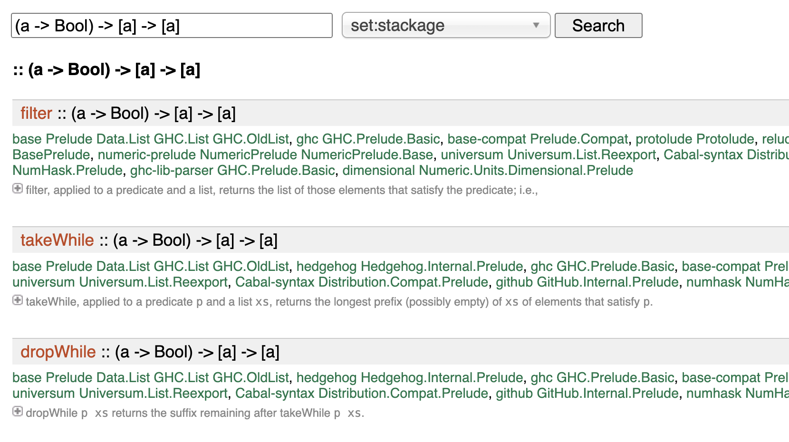Expand the takeWhile documentation plus icon
This screenshot has height=442, width=789.
coord(18,300)
